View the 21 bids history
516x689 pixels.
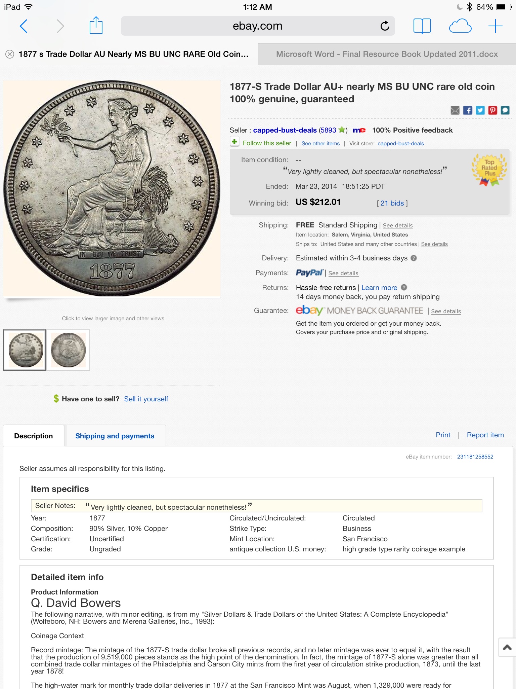click(x=392, y=203)
